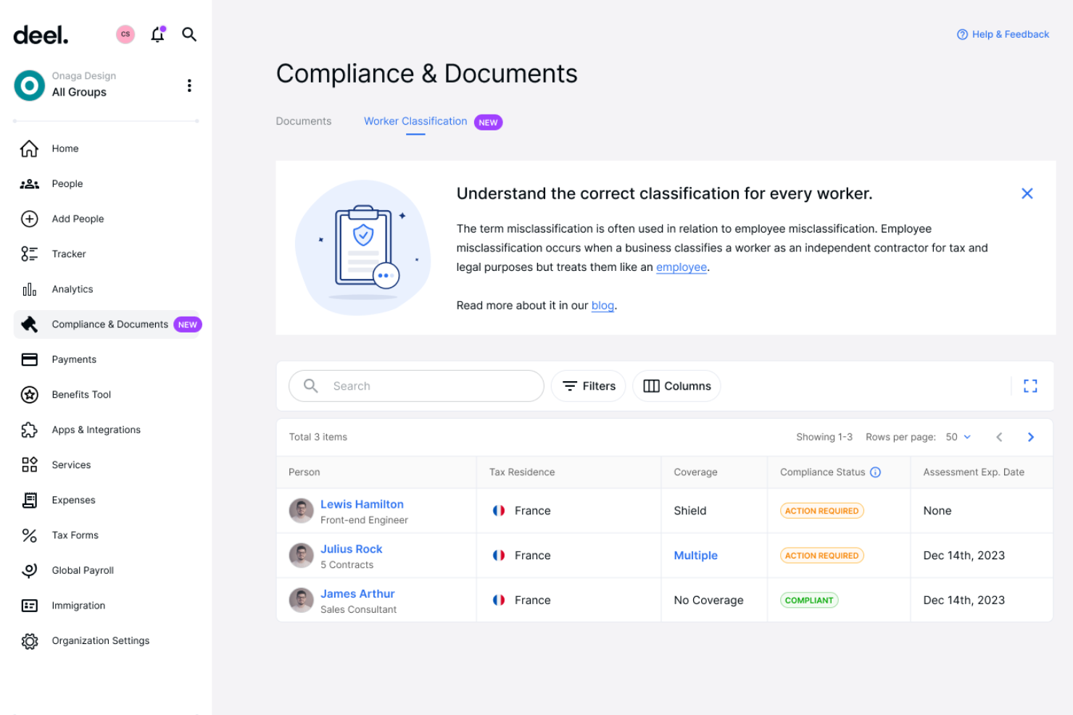1073x715 pixels.
Task: Click the Analytics bar chart icon
Action: tap(29, 289)
